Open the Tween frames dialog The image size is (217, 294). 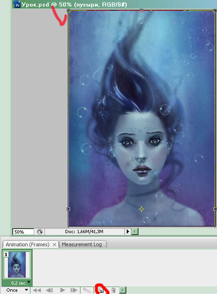tap(87, 290)
